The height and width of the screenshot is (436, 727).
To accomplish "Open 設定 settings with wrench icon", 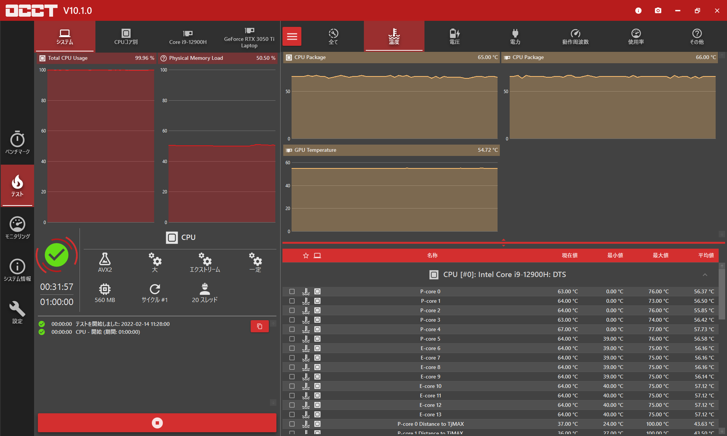I will (x=17, y=313).
